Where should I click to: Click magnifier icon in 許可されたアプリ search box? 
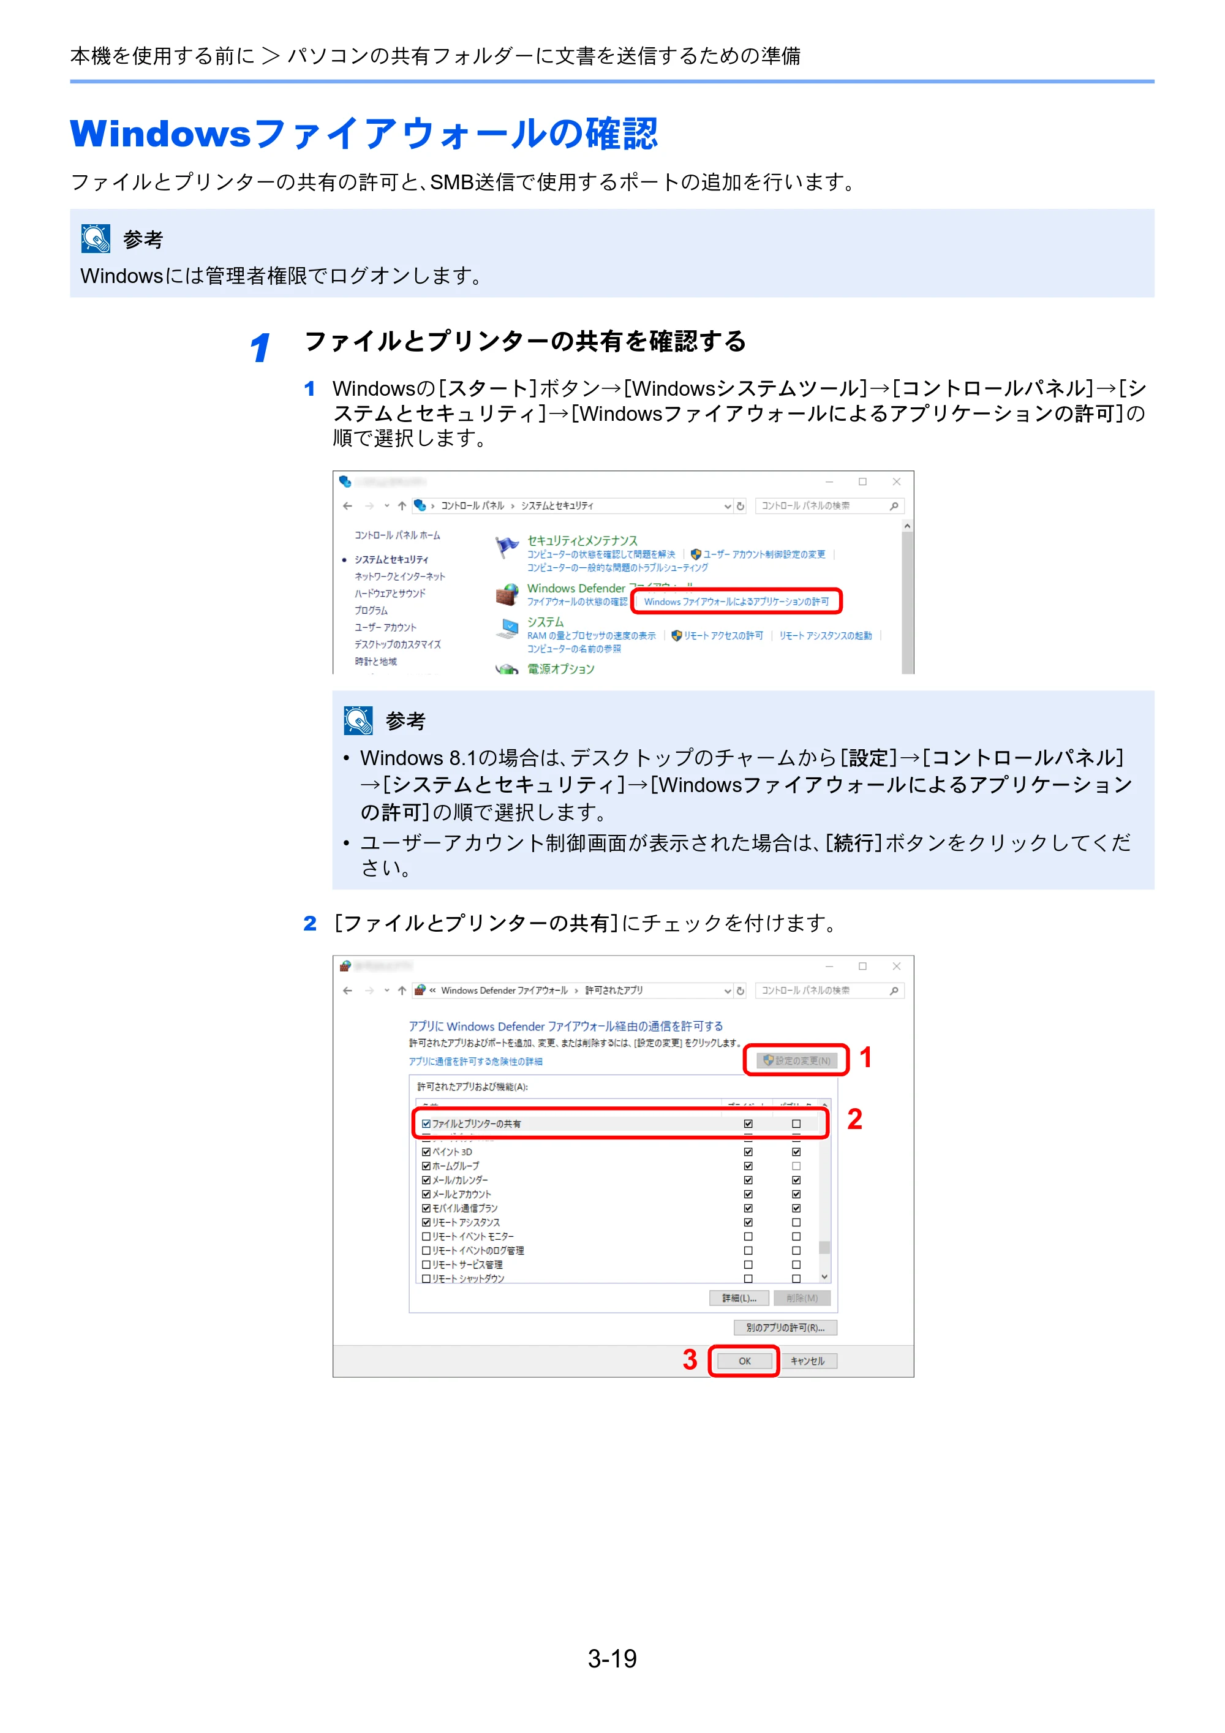click(x=894, y=991)
